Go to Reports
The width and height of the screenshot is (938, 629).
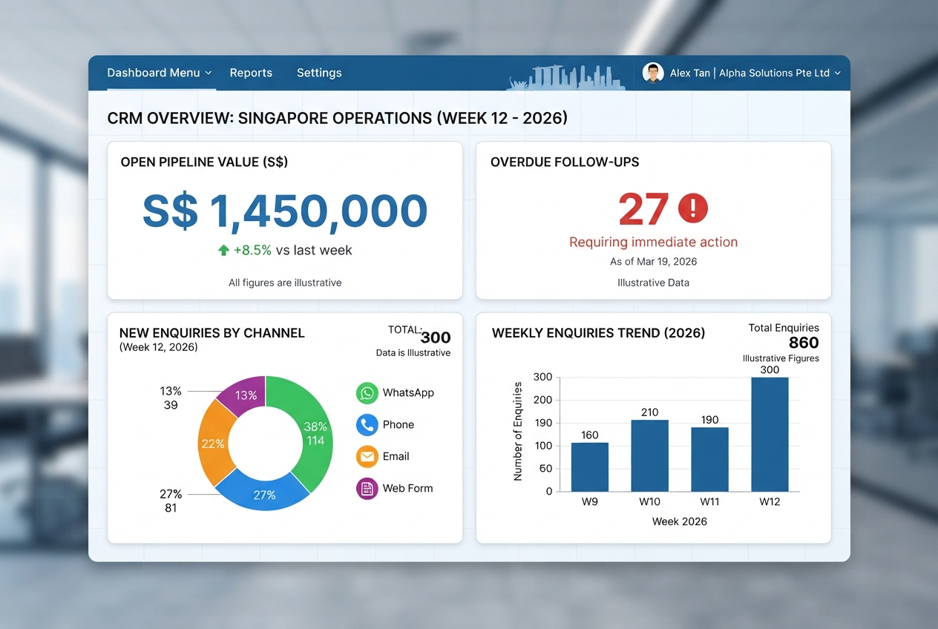[x=251, y=73]
